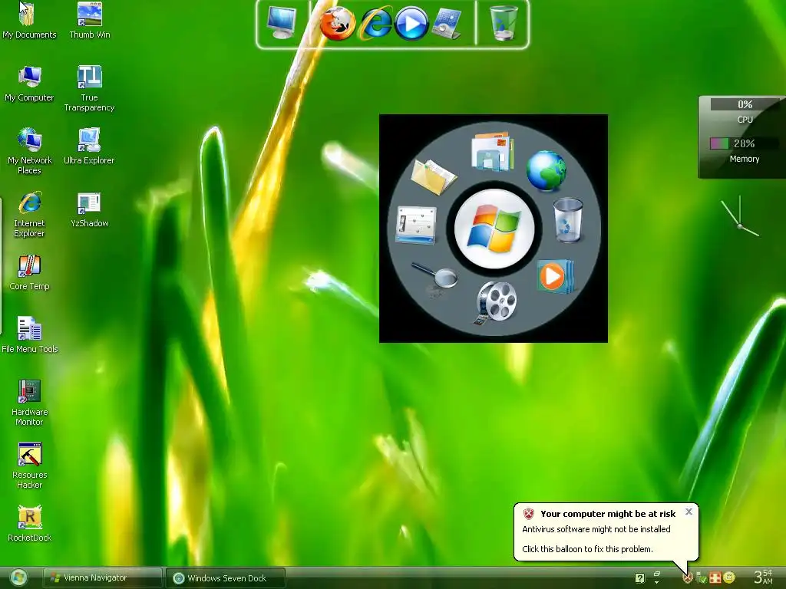Click the taskbar clock showing 3:54 AM
The height and width of the screenshot is (589, 786).
tap(763, 577)
